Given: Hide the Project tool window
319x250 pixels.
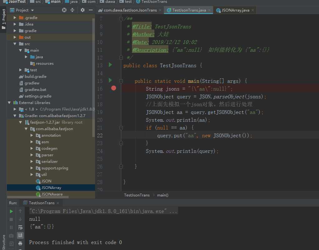Looking at the screenshot, I should [91, 10].
